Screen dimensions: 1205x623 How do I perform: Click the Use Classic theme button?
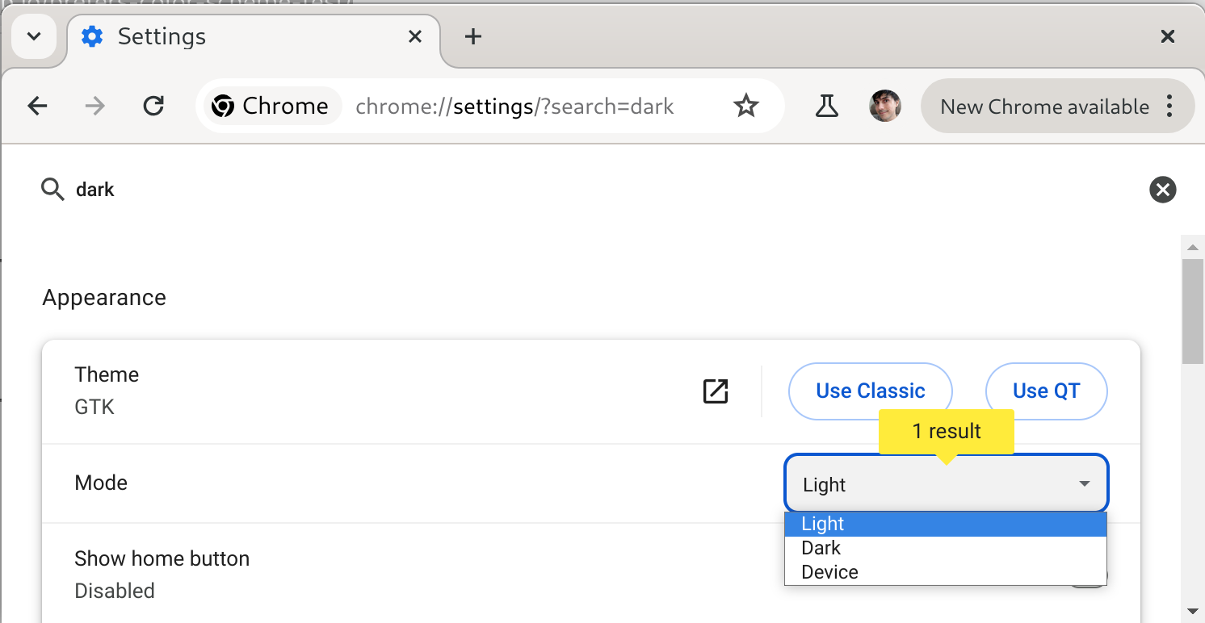tap(870, 391)
